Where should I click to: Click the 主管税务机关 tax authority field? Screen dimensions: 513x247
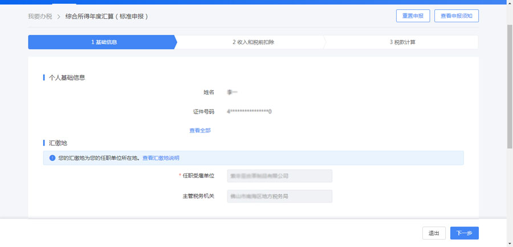pos(279,196)
